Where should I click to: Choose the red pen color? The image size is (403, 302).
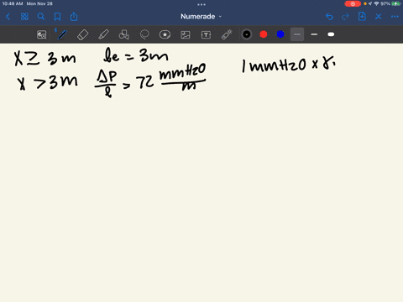point(264,34)
